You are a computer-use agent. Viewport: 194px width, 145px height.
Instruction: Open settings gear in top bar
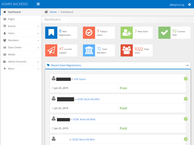[x=189, y=4]
